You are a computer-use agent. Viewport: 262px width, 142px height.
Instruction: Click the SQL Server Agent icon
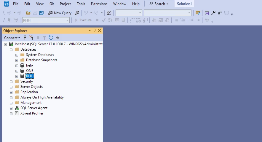(17, 108)
